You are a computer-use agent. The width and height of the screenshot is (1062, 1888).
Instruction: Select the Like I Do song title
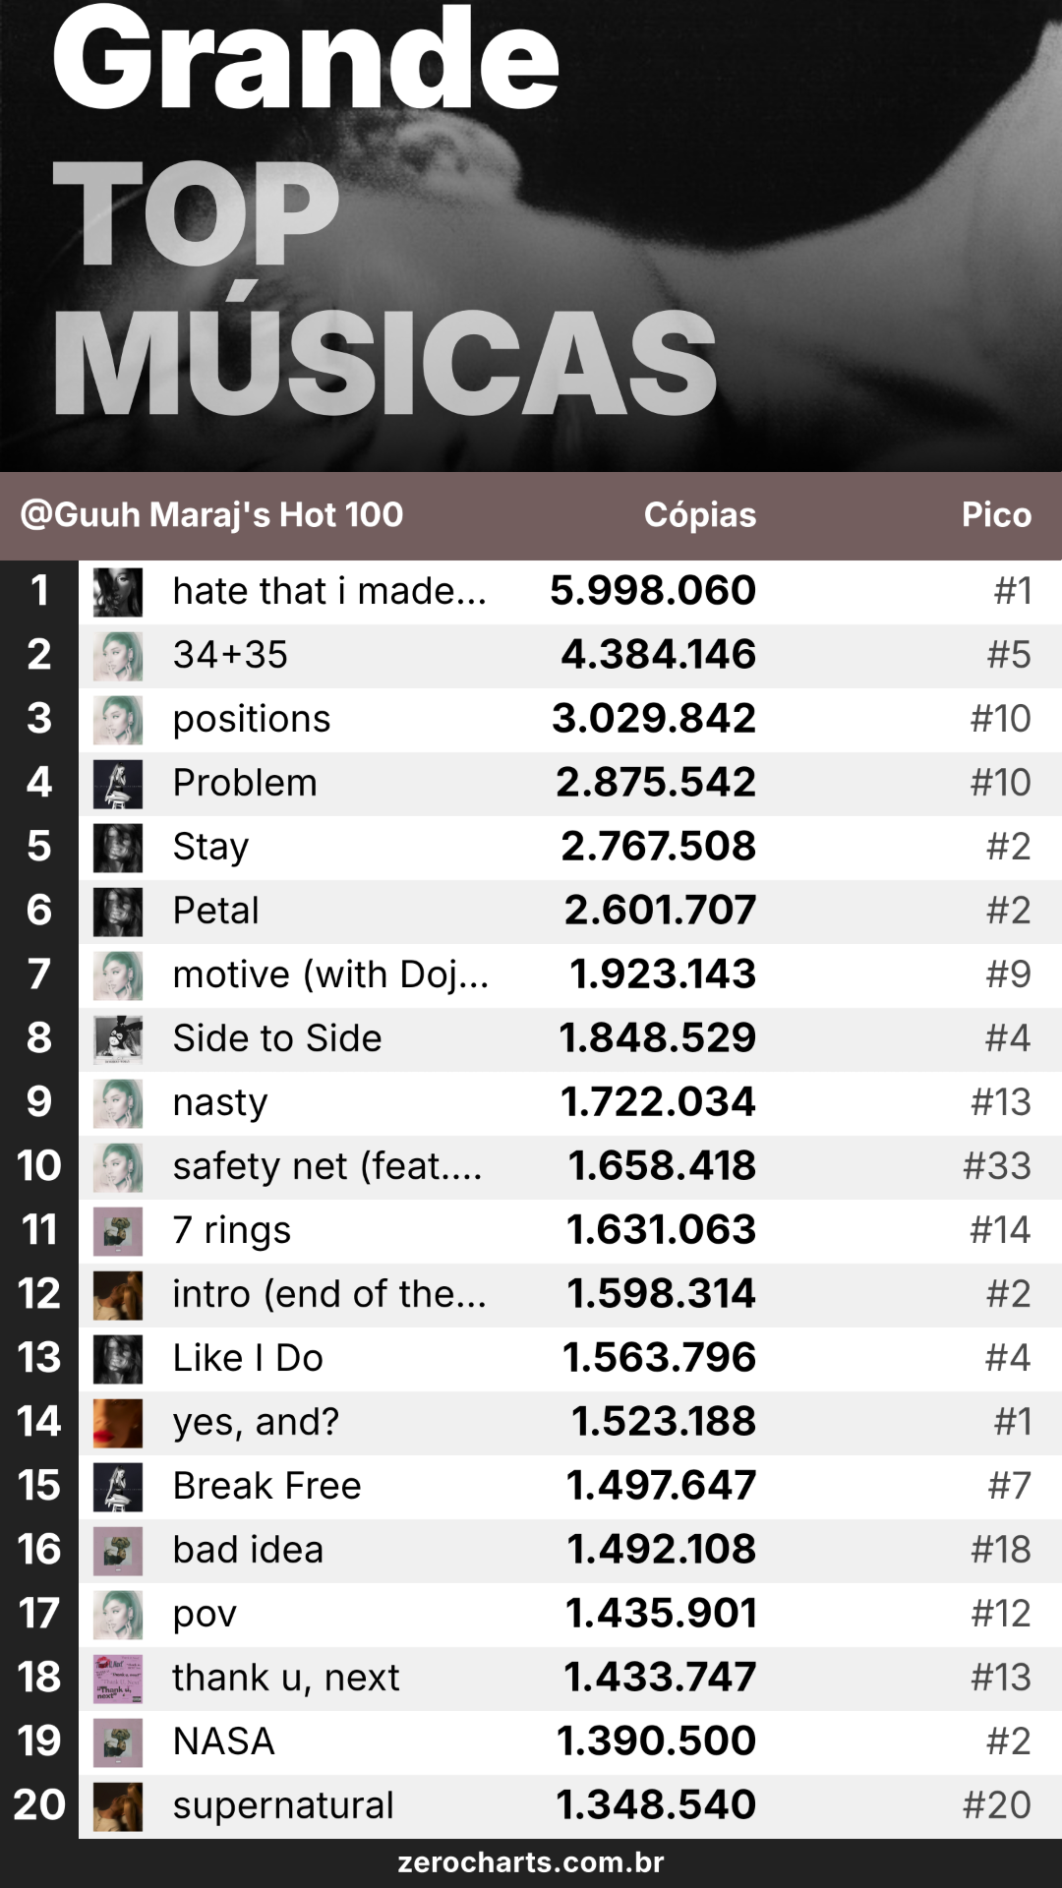(x=248, y=1357)
